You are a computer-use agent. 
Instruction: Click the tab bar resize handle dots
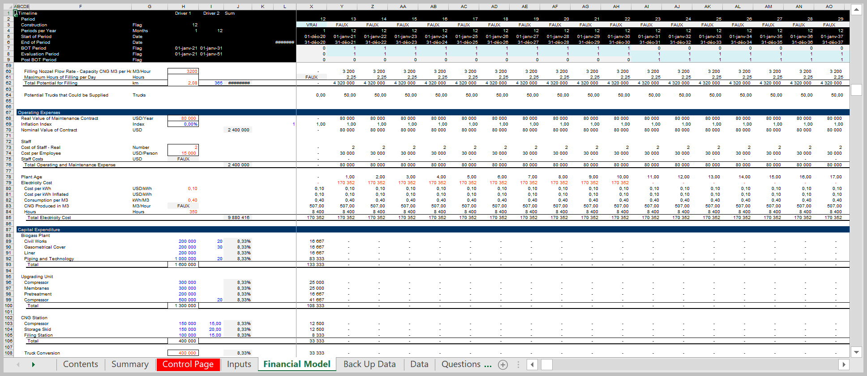point(518,365)
